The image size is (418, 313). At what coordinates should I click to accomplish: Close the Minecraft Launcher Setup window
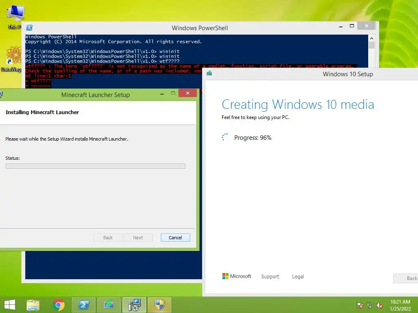tap(188, 93)
